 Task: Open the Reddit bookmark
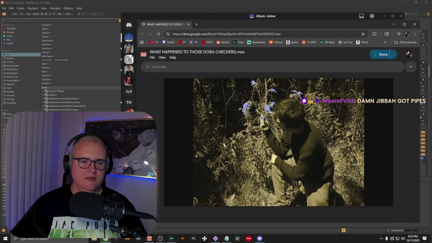[223, 42]
